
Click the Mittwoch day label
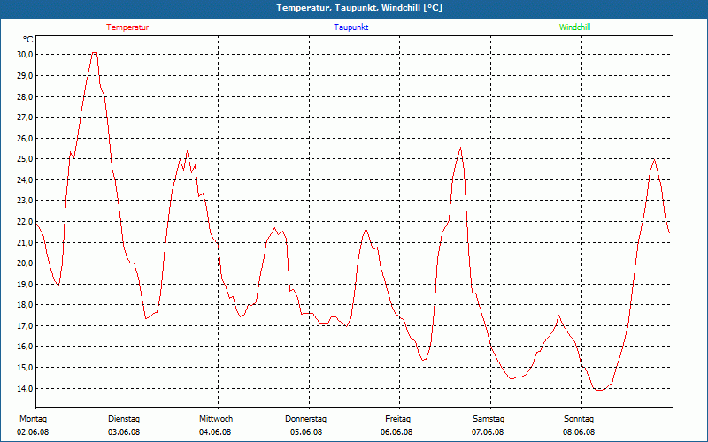pyautogui.click(x=216, y=419)
